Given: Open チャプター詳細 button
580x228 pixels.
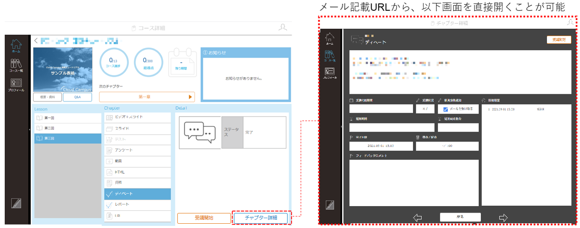Looking at the screenshot, I should [261, 218].
